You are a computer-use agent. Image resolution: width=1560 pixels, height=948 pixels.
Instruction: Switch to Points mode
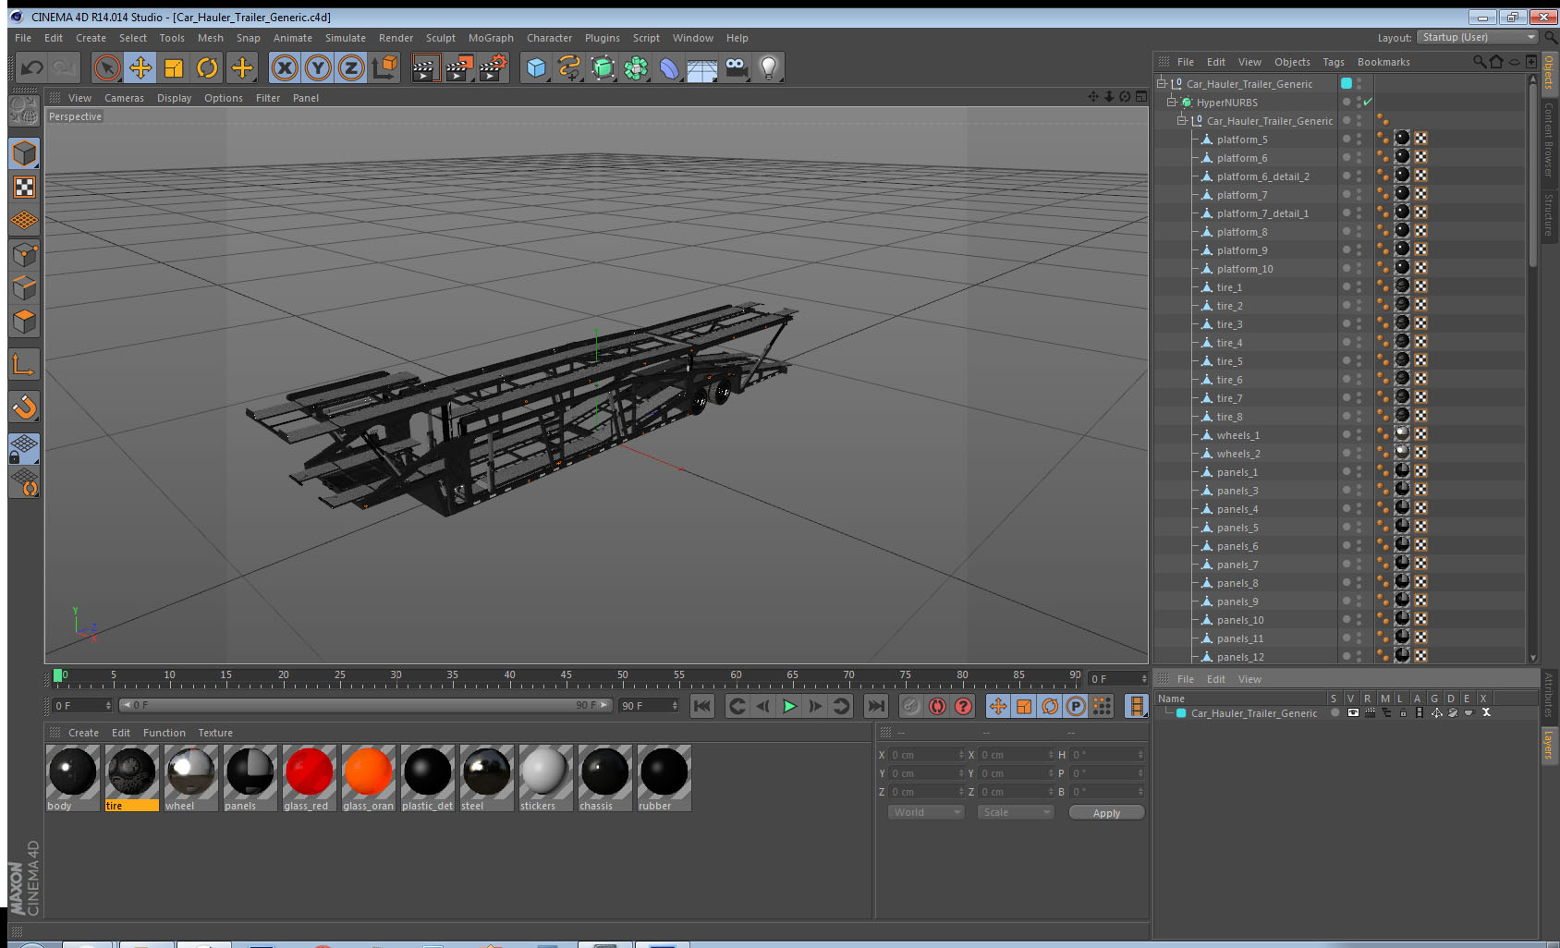click(24, 254)
